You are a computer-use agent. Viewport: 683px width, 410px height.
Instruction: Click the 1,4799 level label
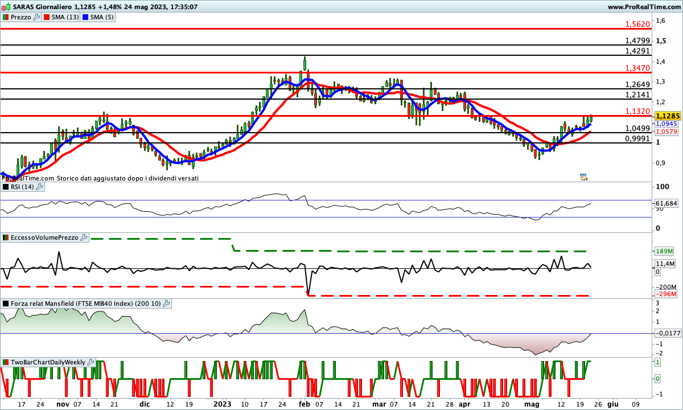[x=637, y=40]
